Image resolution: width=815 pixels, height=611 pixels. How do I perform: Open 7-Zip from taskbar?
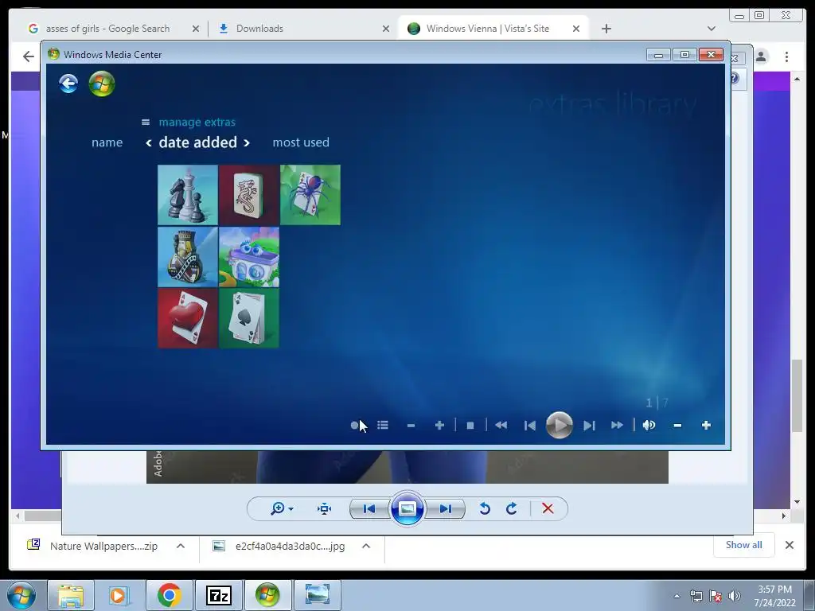[218, 595]
